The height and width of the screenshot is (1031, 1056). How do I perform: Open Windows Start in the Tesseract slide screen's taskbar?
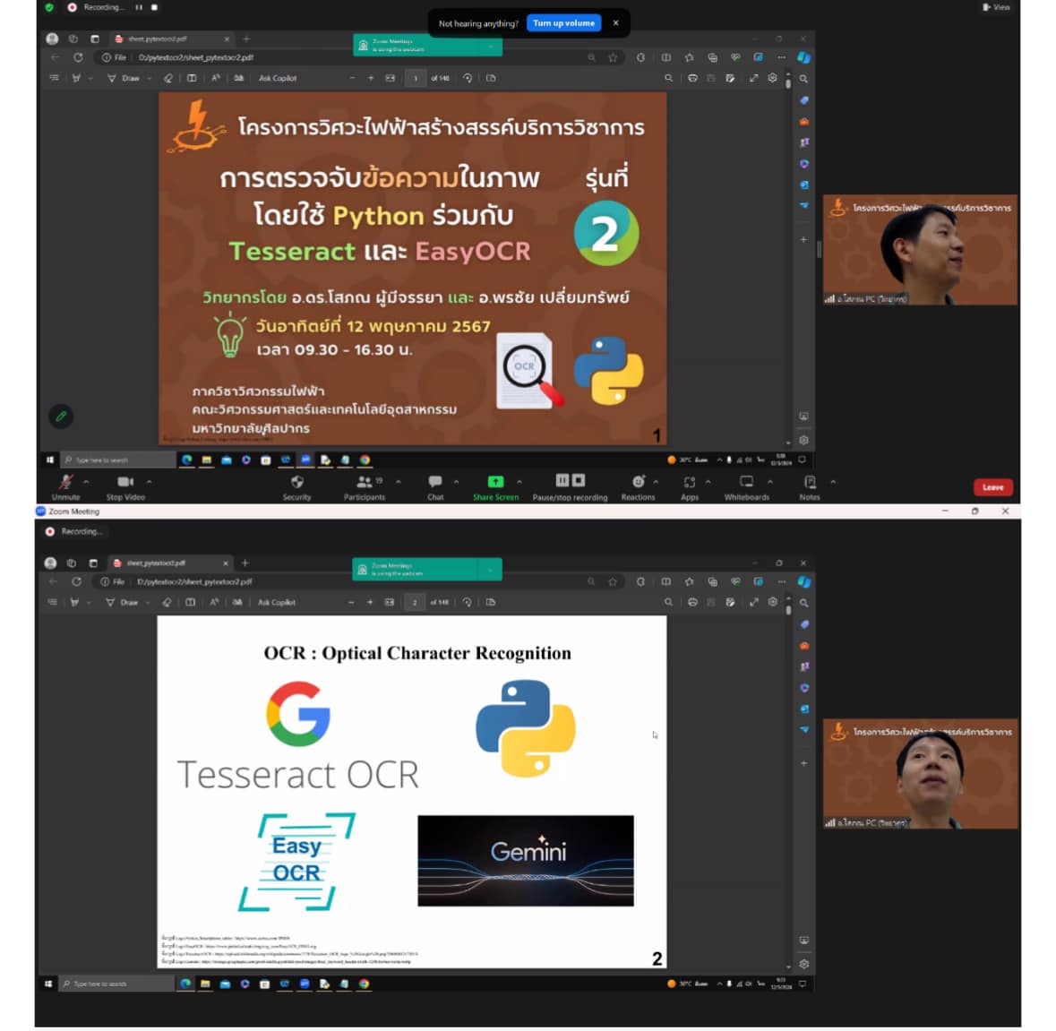[x=48, y=984]
